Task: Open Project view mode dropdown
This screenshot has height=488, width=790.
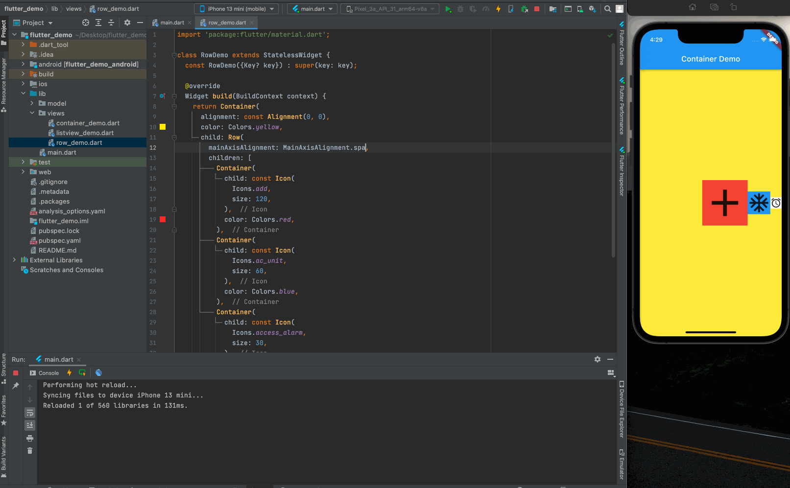Action: (33, 23)
